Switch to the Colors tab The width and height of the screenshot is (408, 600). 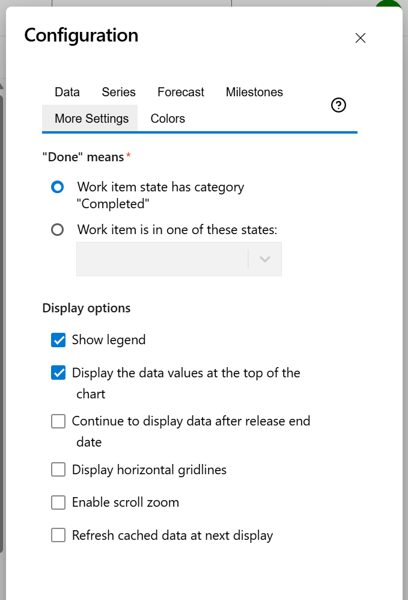pos(167,118)
